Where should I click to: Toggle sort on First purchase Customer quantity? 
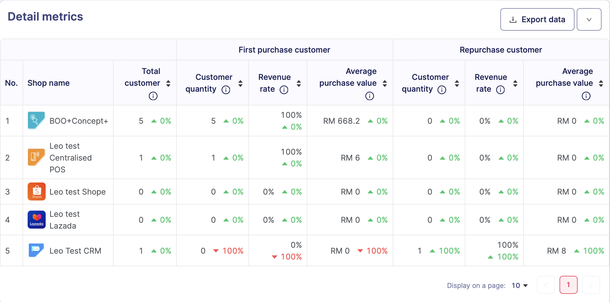240,83
